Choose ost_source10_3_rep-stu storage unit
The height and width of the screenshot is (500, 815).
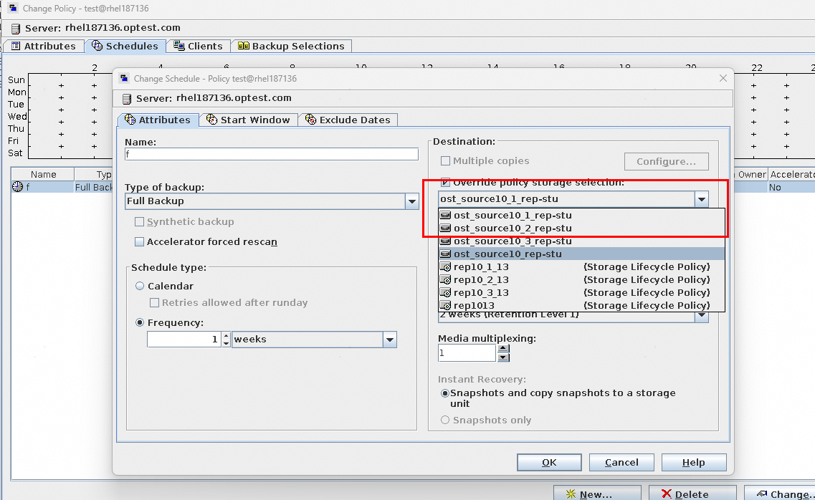tap(581, 241)
